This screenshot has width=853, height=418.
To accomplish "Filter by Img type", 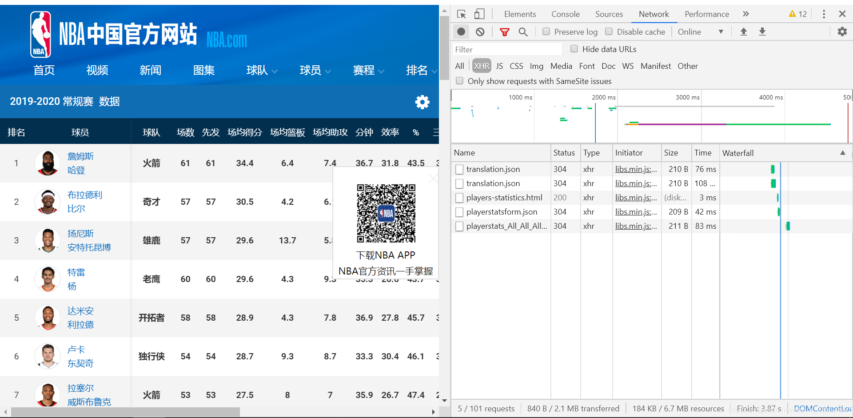I will coord(536,66).
